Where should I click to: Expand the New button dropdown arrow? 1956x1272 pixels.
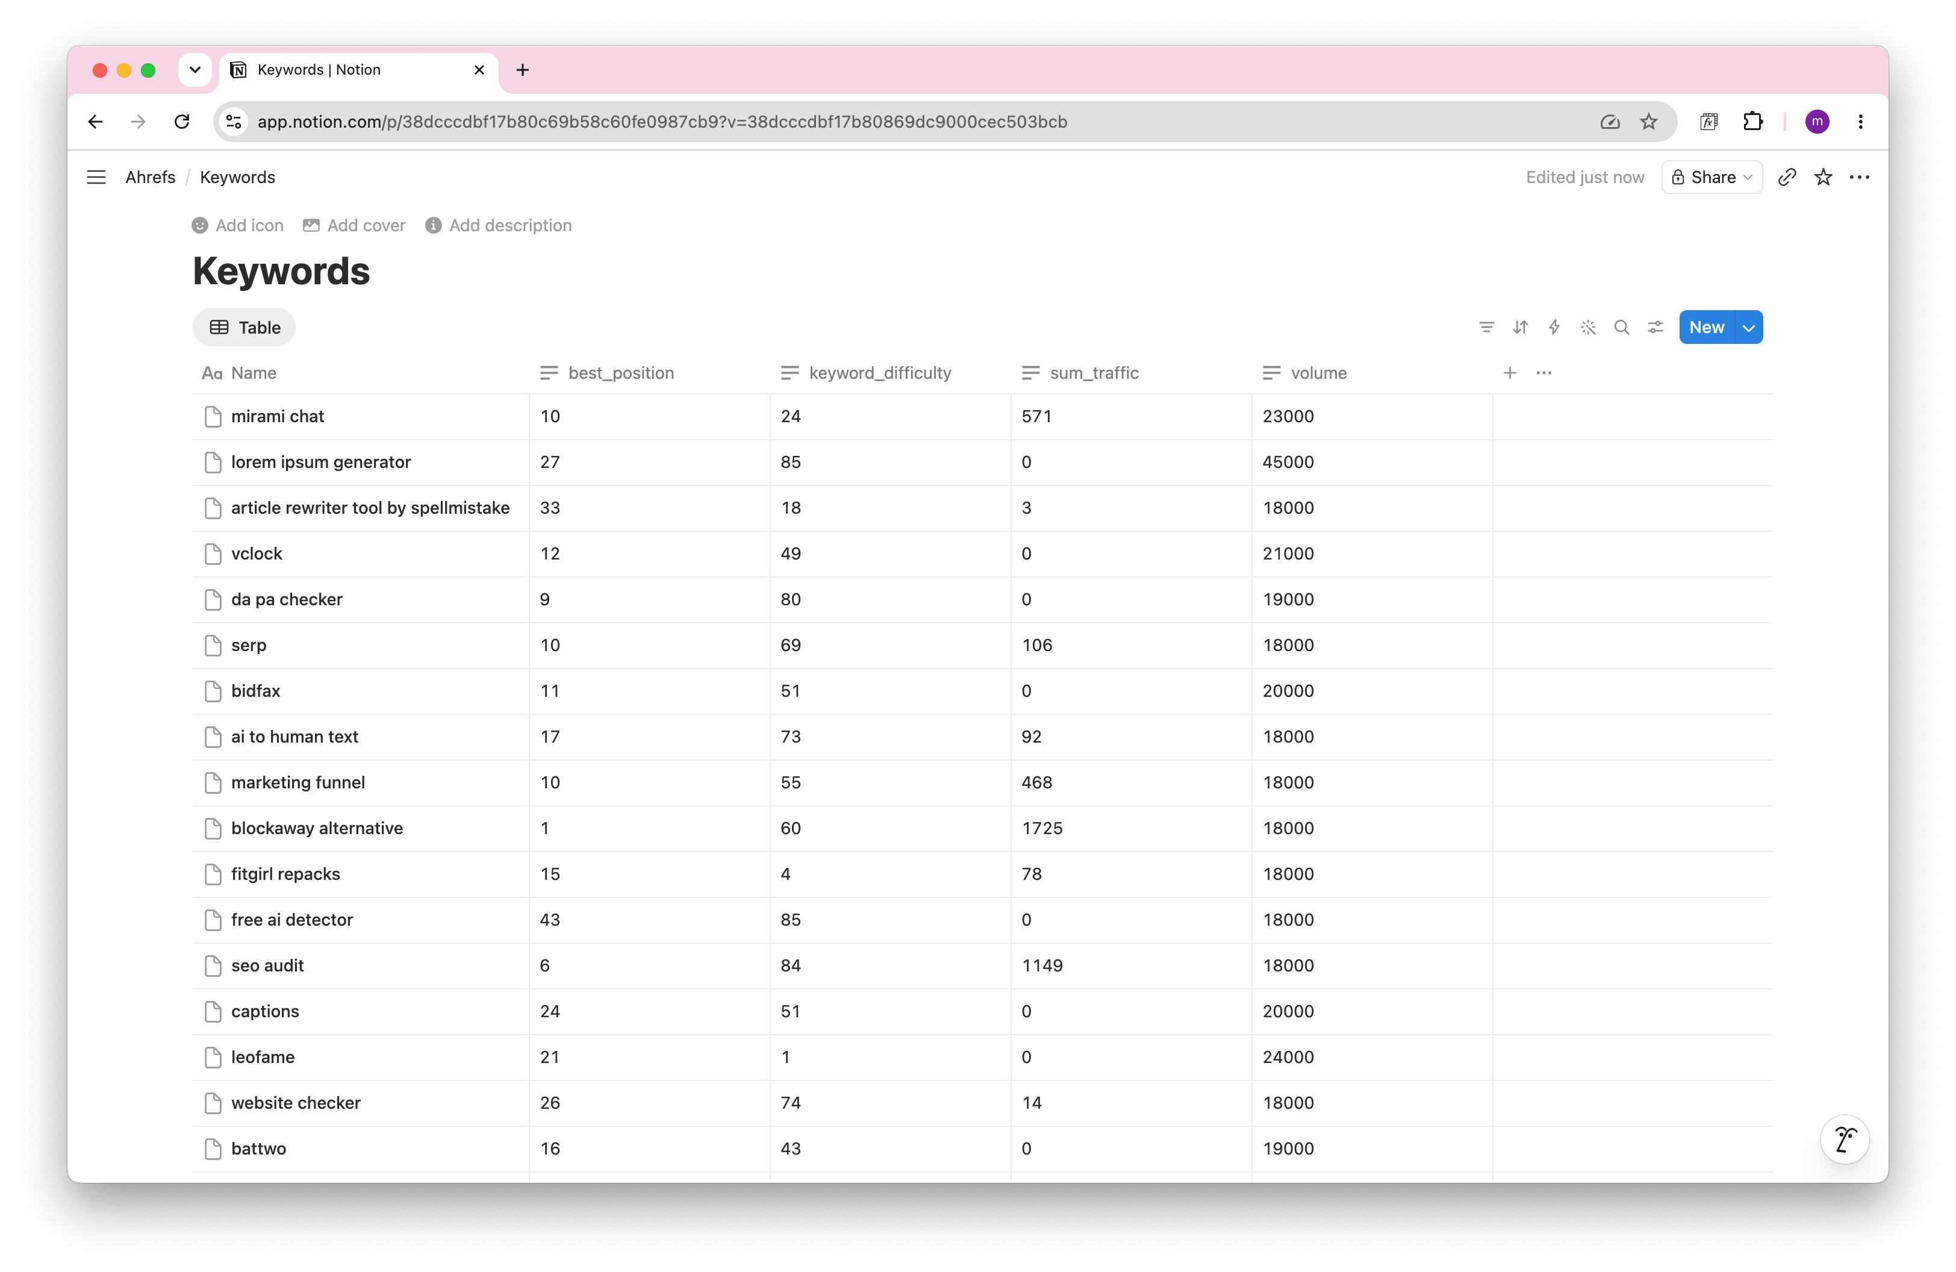coord(1749,328)
